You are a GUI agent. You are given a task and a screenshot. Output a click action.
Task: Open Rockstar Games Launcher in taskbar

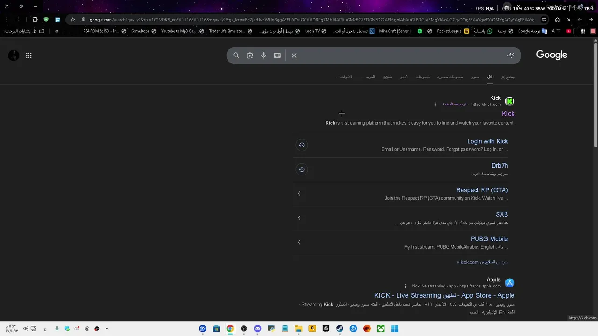312,329
